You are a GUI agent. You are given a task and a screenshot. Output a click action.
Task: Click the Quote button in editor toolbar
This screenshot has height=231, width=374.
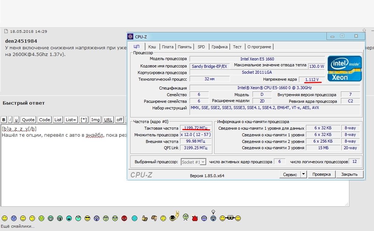[28, 120]
